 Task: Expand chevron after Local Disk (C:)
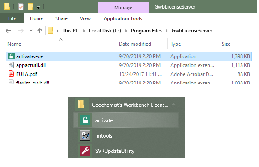pos(126,31)
